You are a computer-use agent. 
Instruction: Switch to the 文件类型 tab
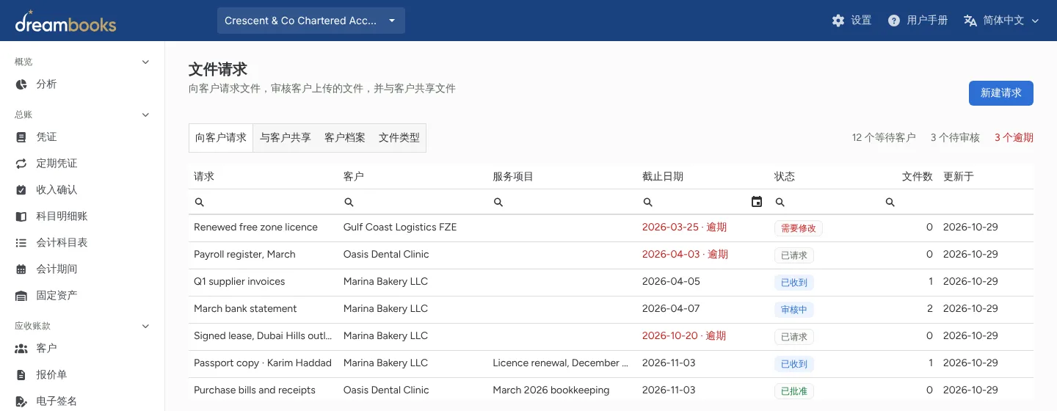pos(399,138)
